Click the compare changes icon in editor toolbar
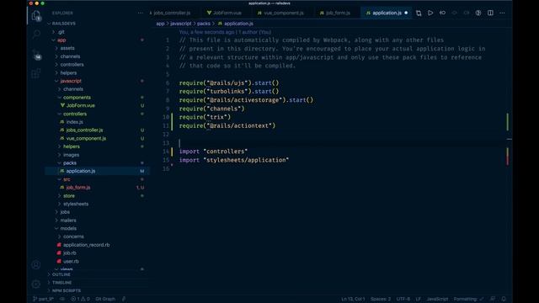The image size is (539, 303). click(419, 13)
